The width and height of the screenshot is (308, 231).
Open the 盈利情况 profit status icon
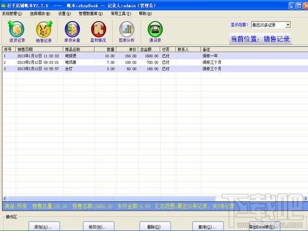tap(99, 32)
